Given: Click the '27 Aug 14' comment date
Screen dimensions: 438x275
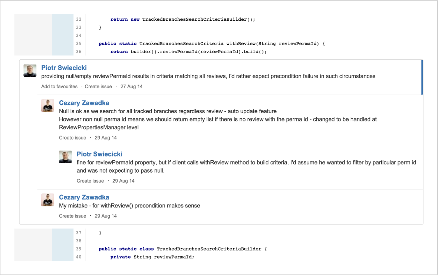Looking at the screenshot, I should point(131,86).
